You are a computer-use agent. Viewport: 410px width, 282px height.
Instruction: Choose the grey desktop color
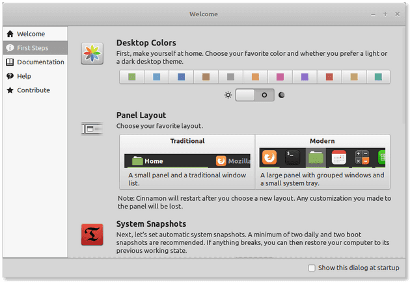point(230,77)
